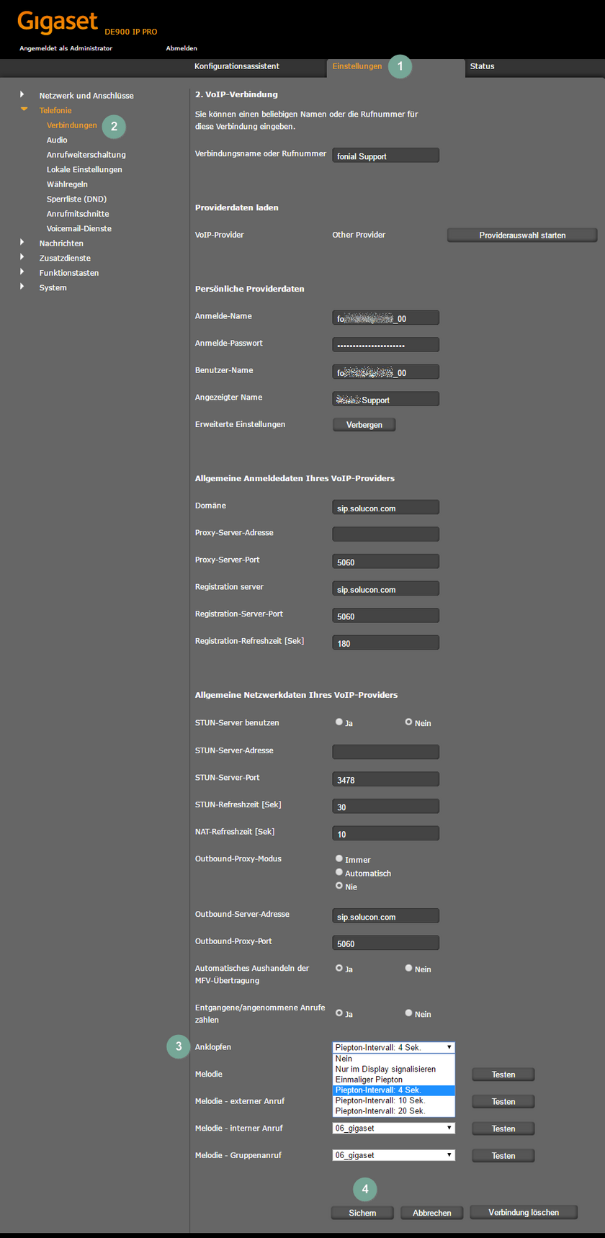Screen dimensions: 605x1238
Task: Expand the System menu arrow
Action: [x=22, y=287]
